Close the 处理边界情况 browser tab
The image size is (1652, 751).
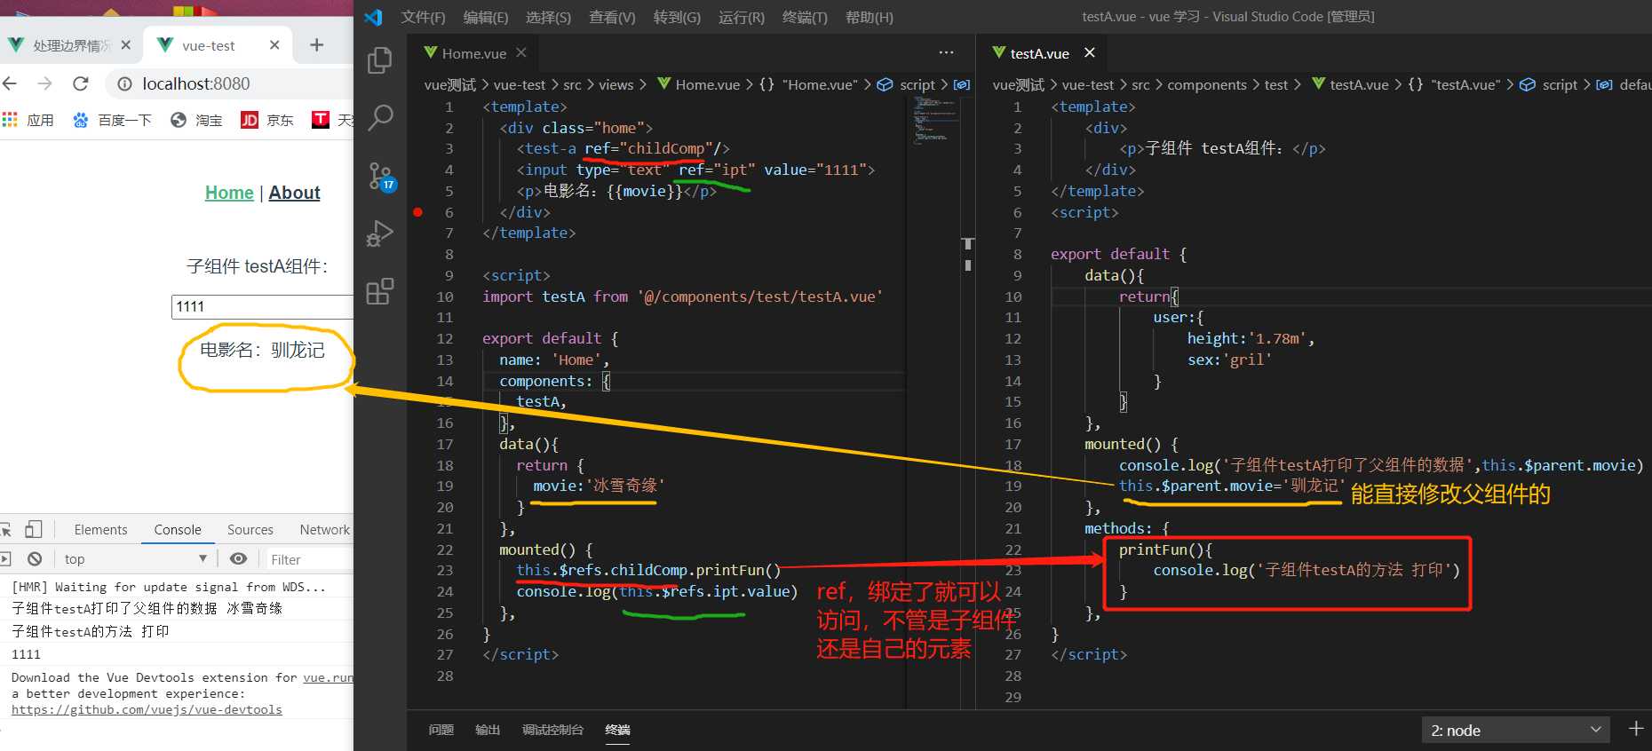125,45
